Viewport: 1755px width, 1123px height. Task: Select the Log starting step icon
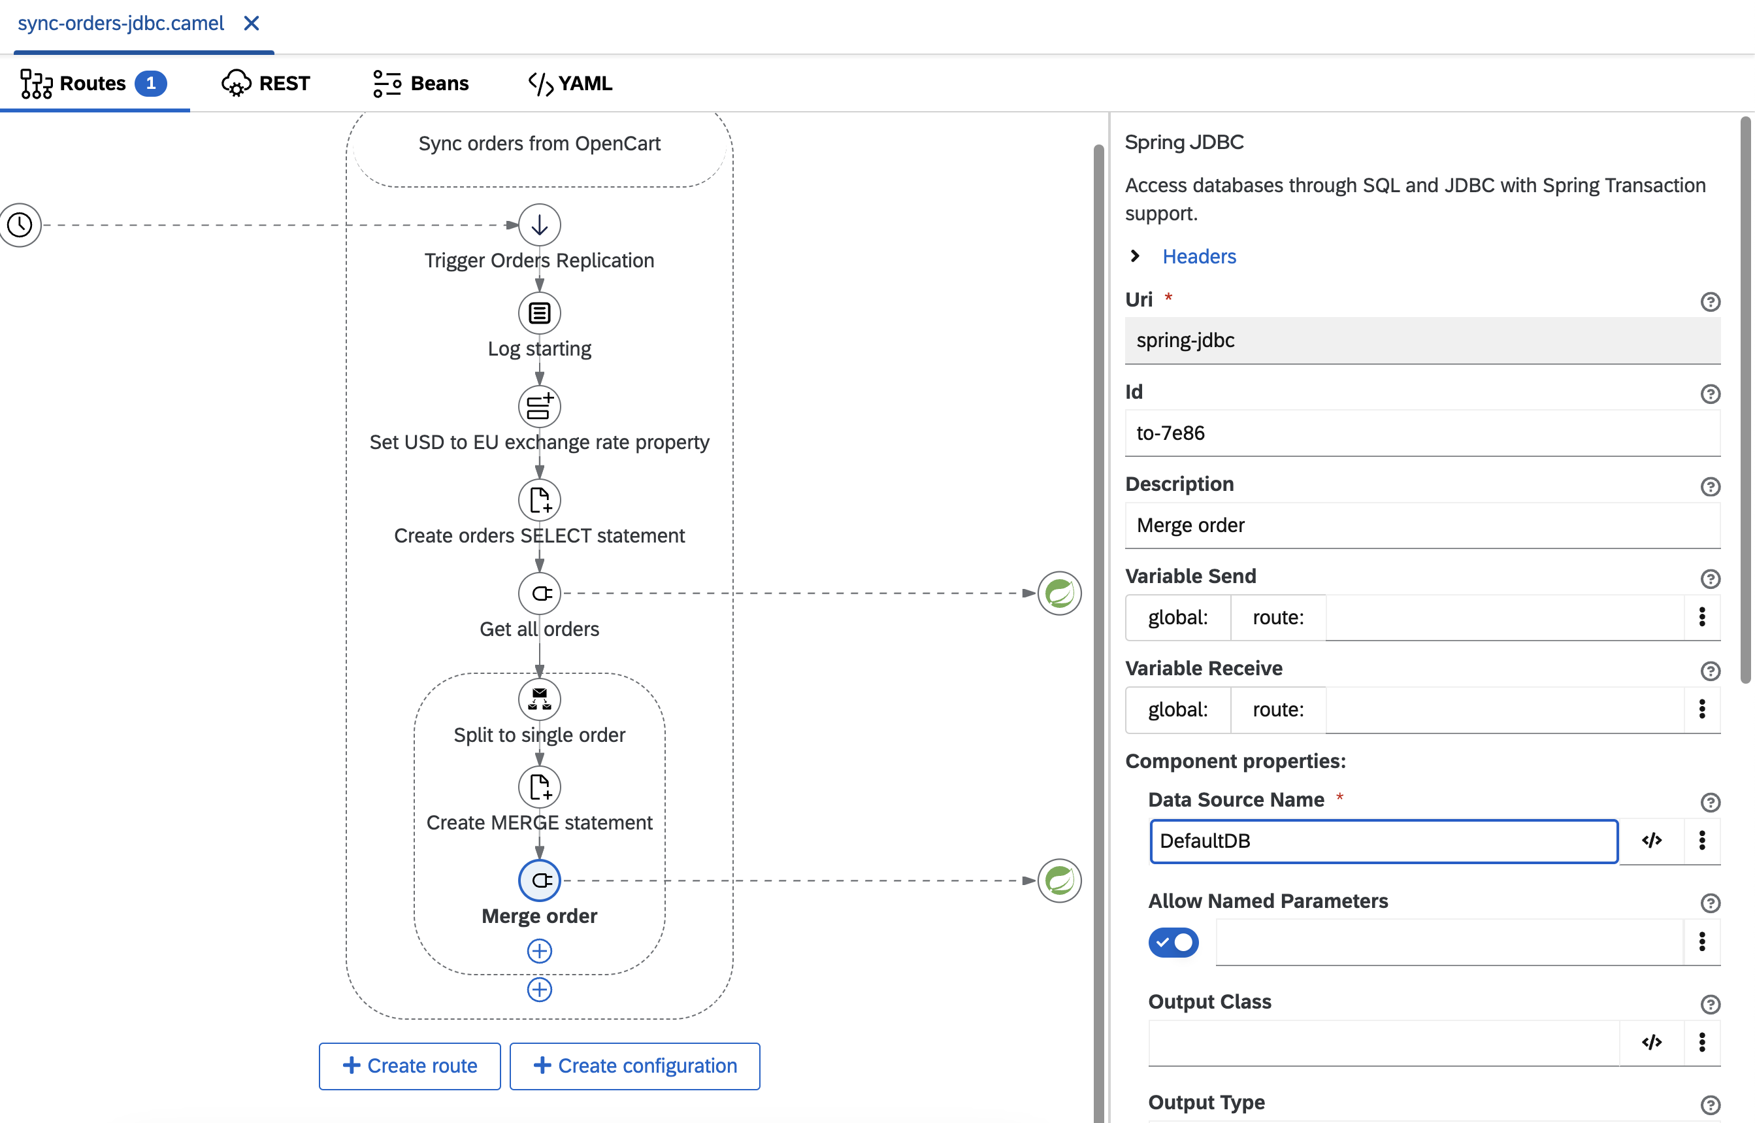[539, 313]
